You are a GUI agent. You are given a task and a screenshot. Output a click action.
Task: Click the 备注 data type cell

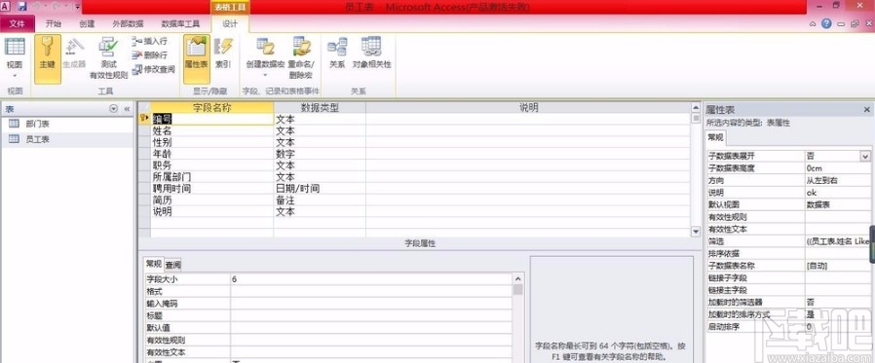[320, 200]
